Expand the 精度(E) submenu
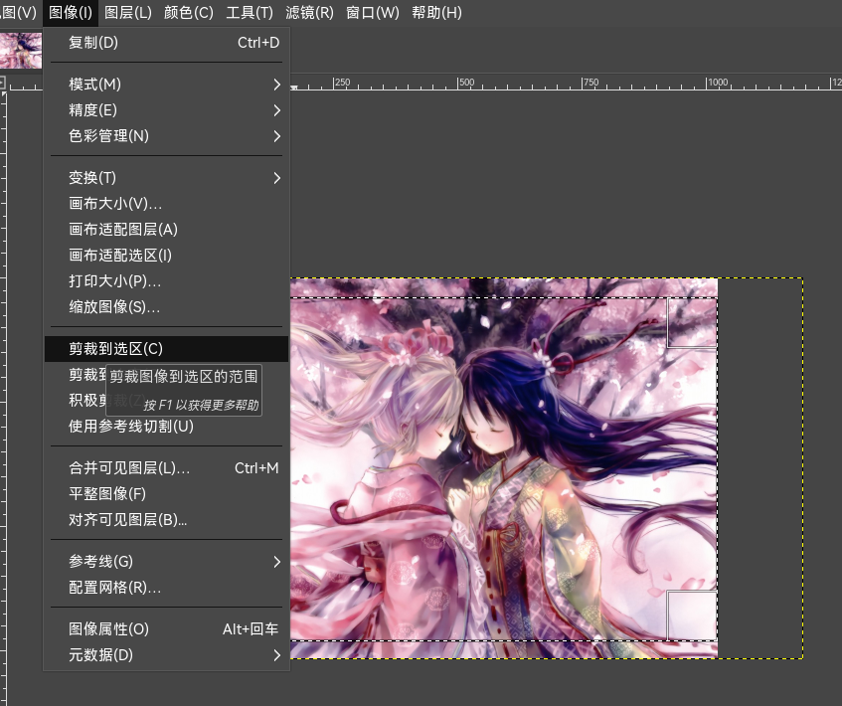The image size is (842, 706). click(166, 110)
